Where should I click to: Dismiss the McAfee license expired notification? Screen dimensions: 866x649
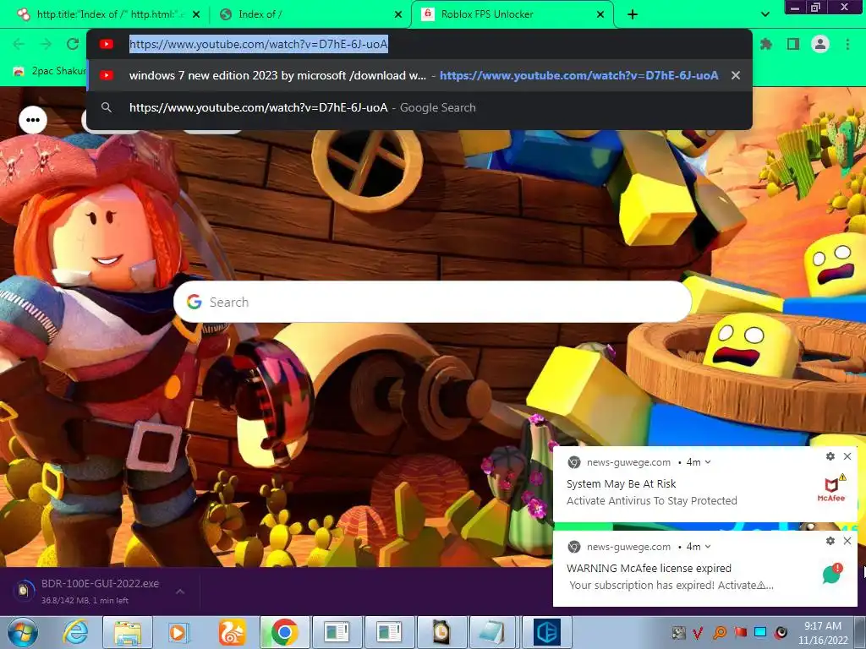pos(847,541)
